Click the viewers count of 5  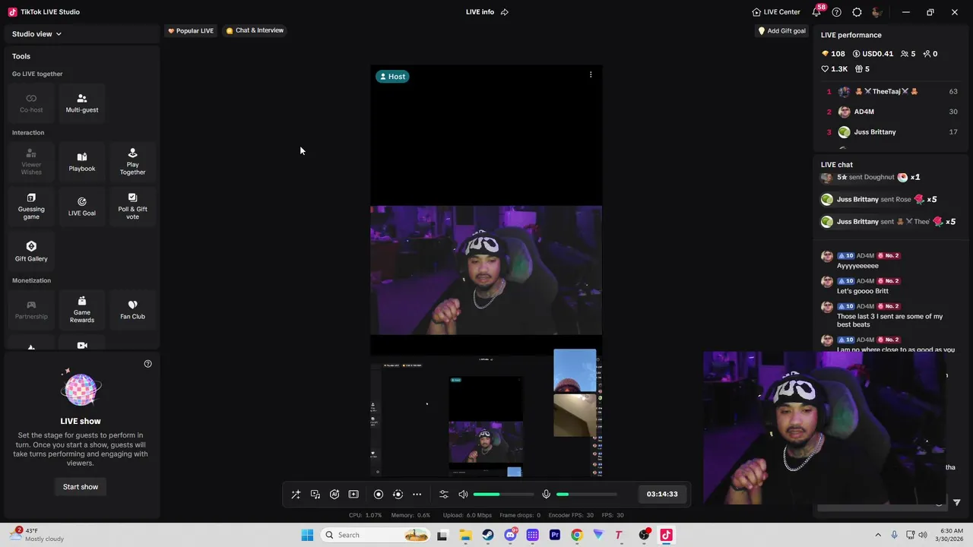pos(908,54)
